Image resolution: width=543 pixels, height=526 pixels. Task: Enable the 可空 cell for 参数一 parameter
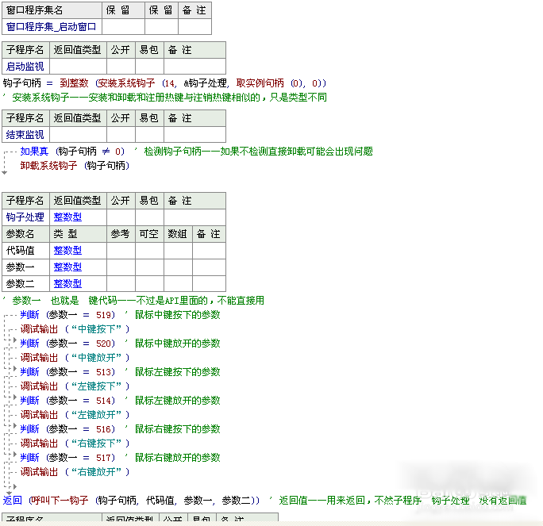tap(148, 267)
